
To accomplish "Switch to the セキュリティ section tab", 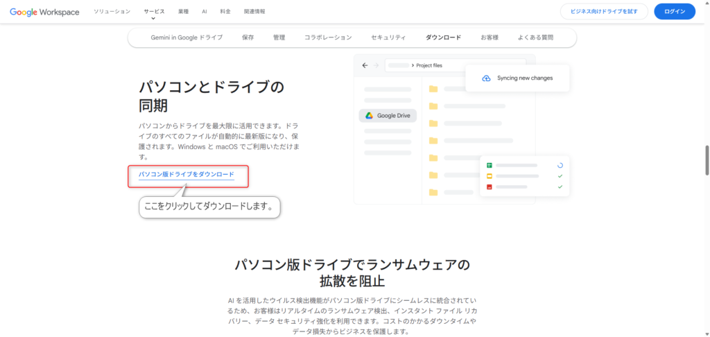I will point(389,37).
